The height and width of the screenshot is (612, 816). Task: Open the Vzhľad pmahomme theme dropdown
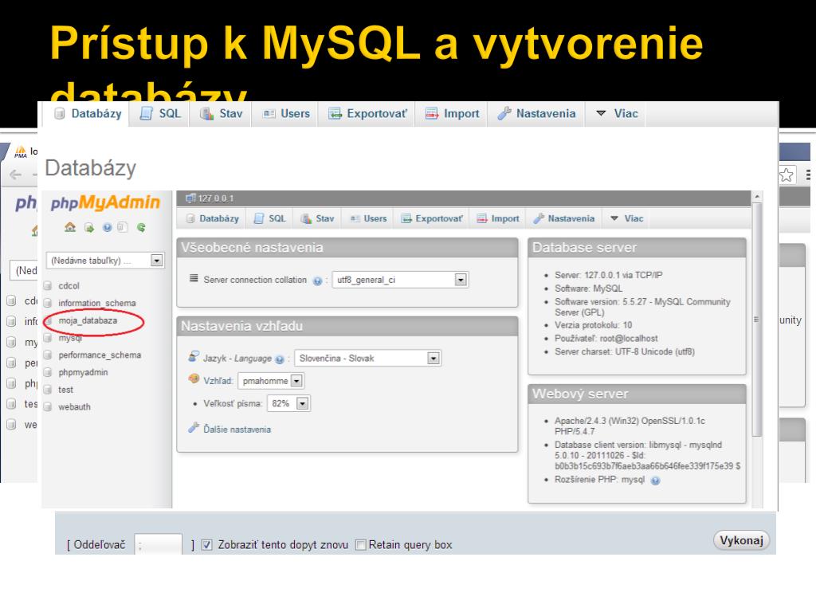271,381
